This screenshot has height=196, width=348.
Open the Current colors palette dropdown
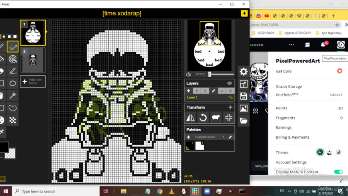210,137
